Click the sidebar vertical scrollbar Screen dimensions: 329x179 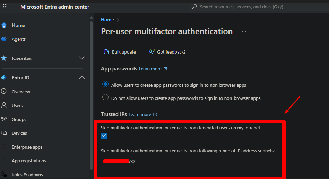(91, 95)
